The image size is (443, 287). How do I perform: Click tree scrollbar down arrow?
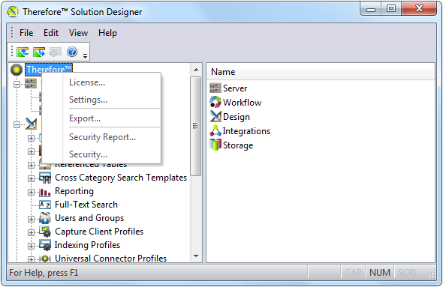(196, 256)
